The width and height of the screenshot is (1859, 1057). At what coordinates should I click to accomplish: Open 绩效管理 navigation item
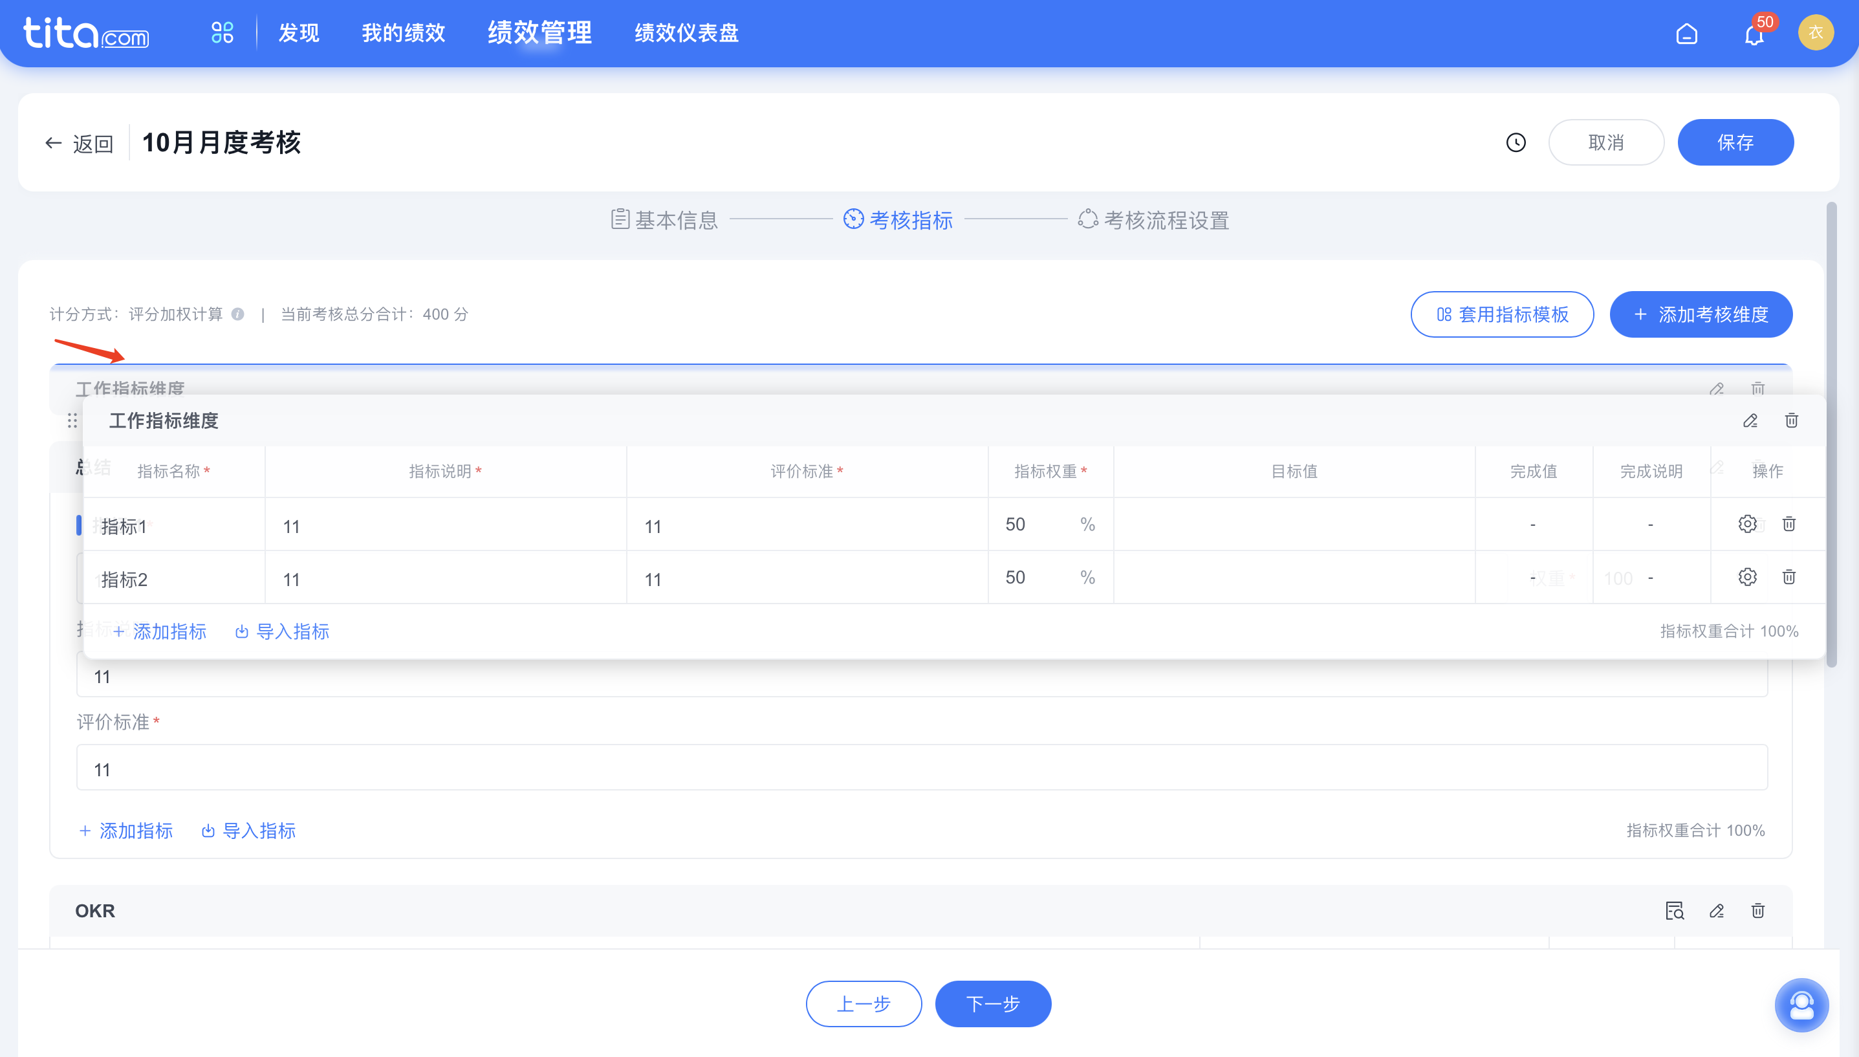[539, 33]
